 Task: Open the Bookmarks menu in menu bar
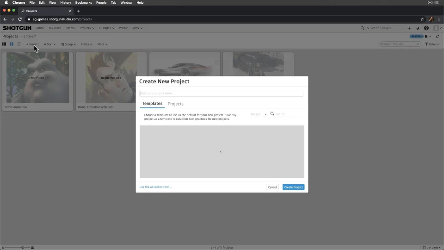(x=84, y=3)
